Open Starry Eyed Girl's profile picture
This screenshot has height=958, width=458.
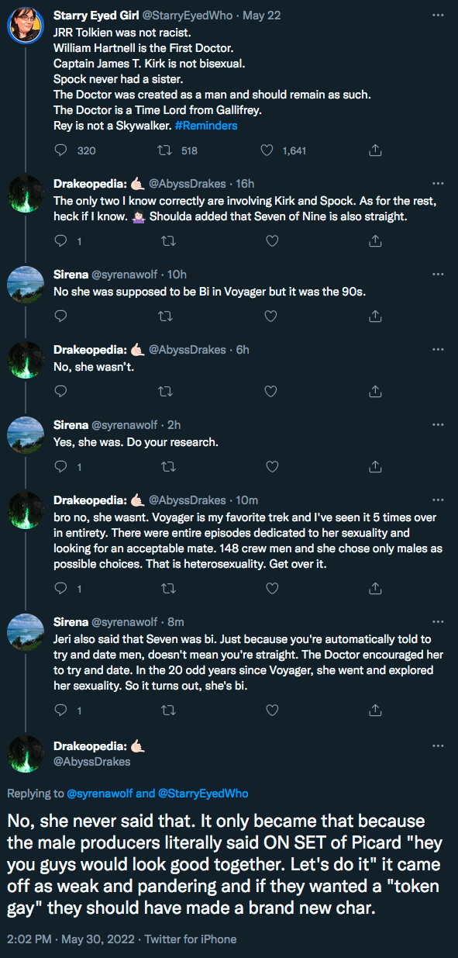[x=26, y=26]
